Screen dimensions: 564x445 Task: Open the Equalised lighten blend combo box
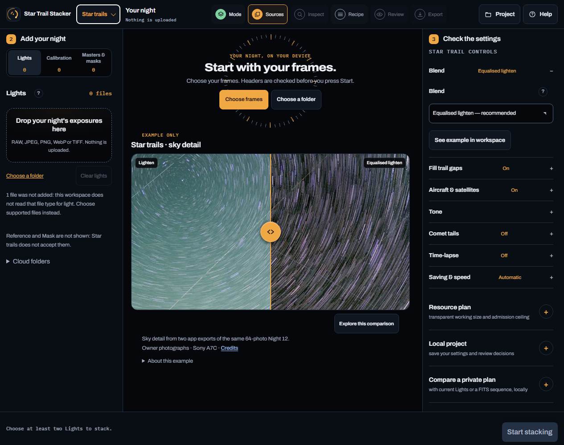pyautogui.click(x=491, y=113)
